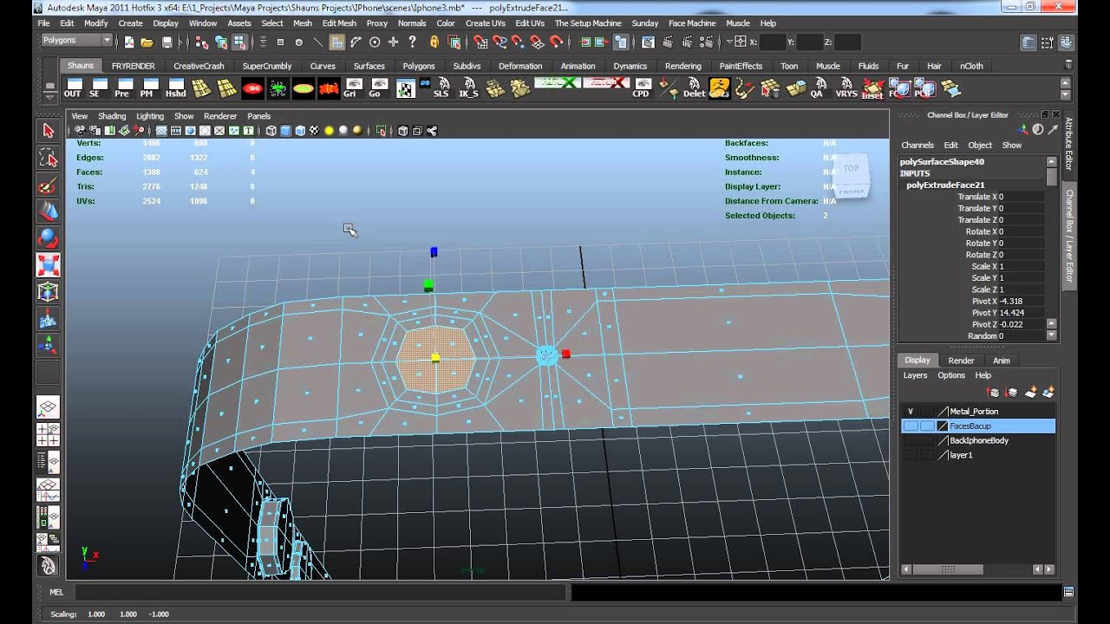
Task: Toggle visibility box of layer1
Action: pyautogui.click(x=911, y=455)
